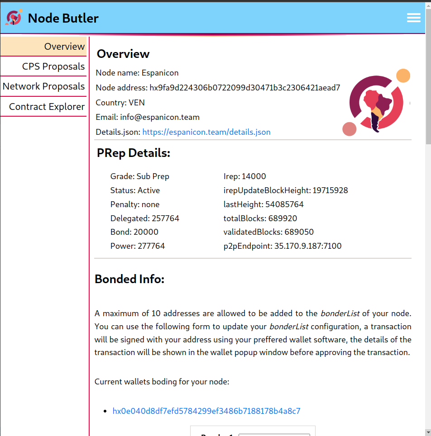The height and width of the screenshot is (436, 431).
Task: Click the Bonder 1 input field
Action: 274,434
